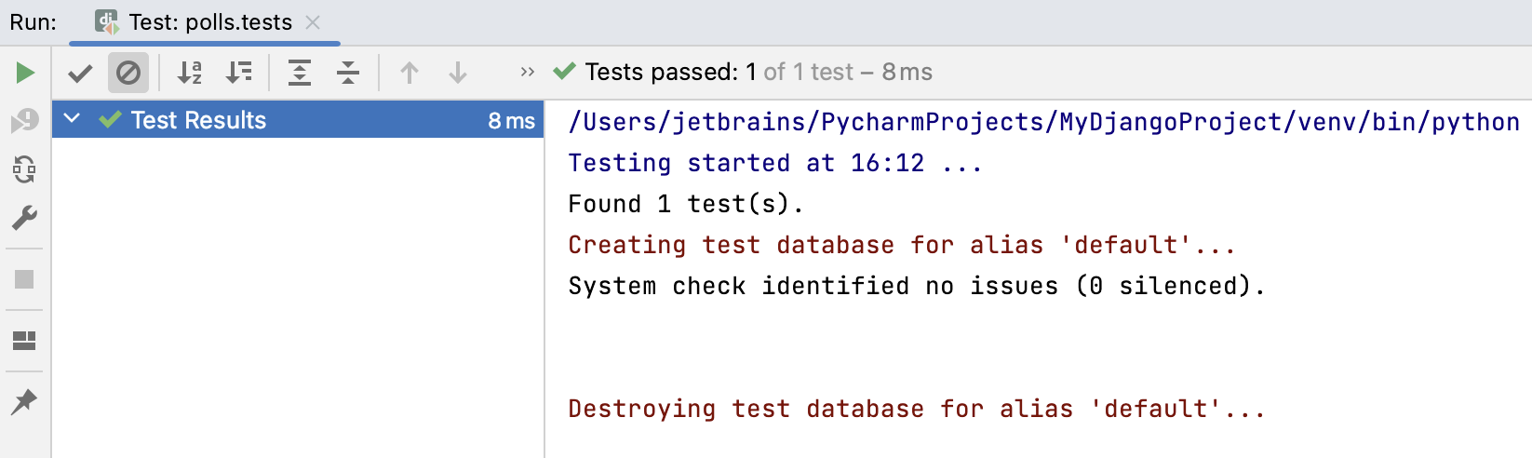
Task: Rerun tests with the green play icon
Action: click(x=25, y=73)
